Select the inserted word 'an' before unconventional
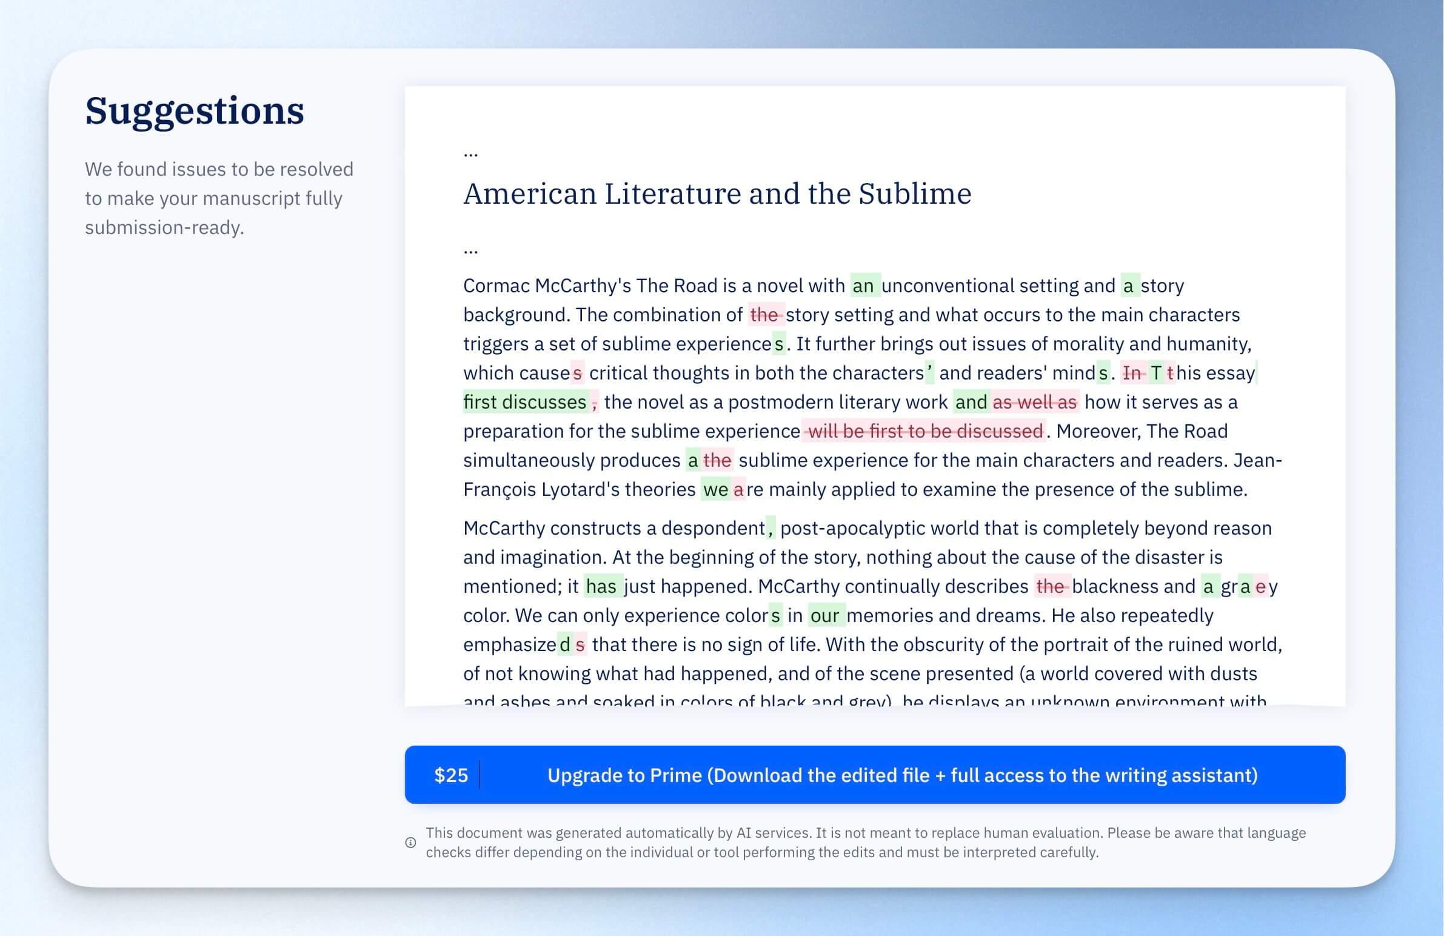 tap(864, 285)
